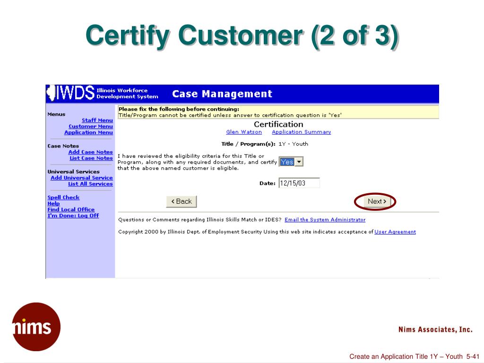The width and height of the screenshot is (484, 363).
Task: Open List Case Notes link
Action: 91,158
